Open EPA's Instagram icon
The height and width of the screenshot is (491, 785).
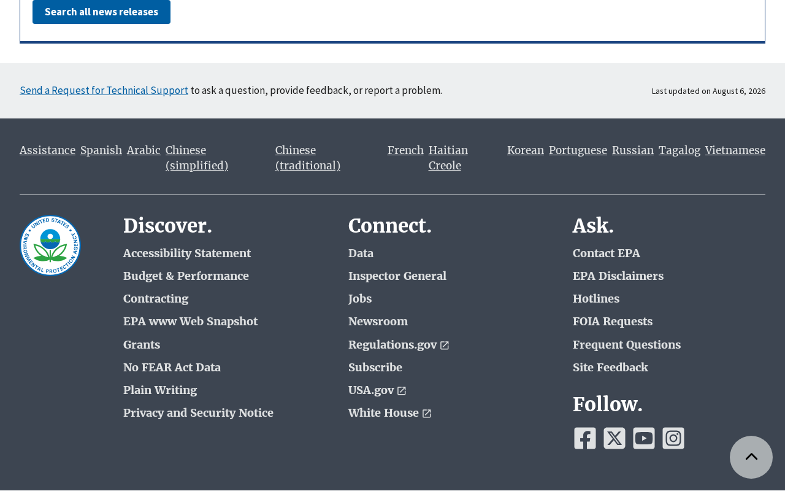pos(673,438)
